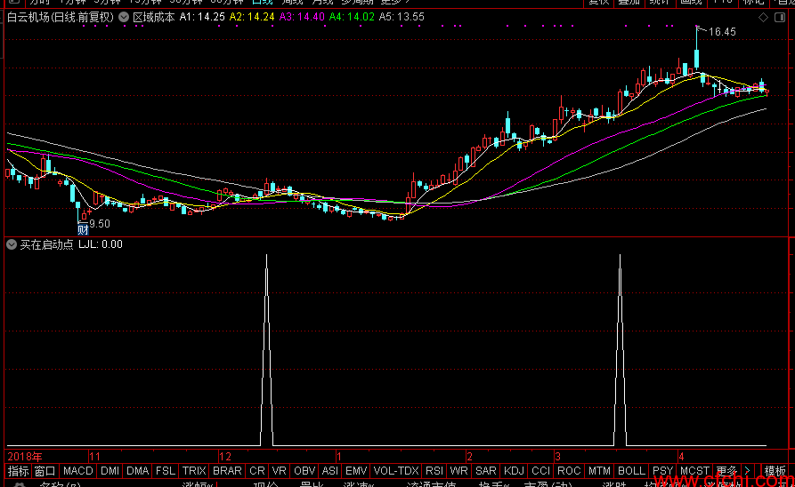This screenshot has height=487, width=795.
Task: Click the 区域成本 indicator name
Action: point(154,17)
